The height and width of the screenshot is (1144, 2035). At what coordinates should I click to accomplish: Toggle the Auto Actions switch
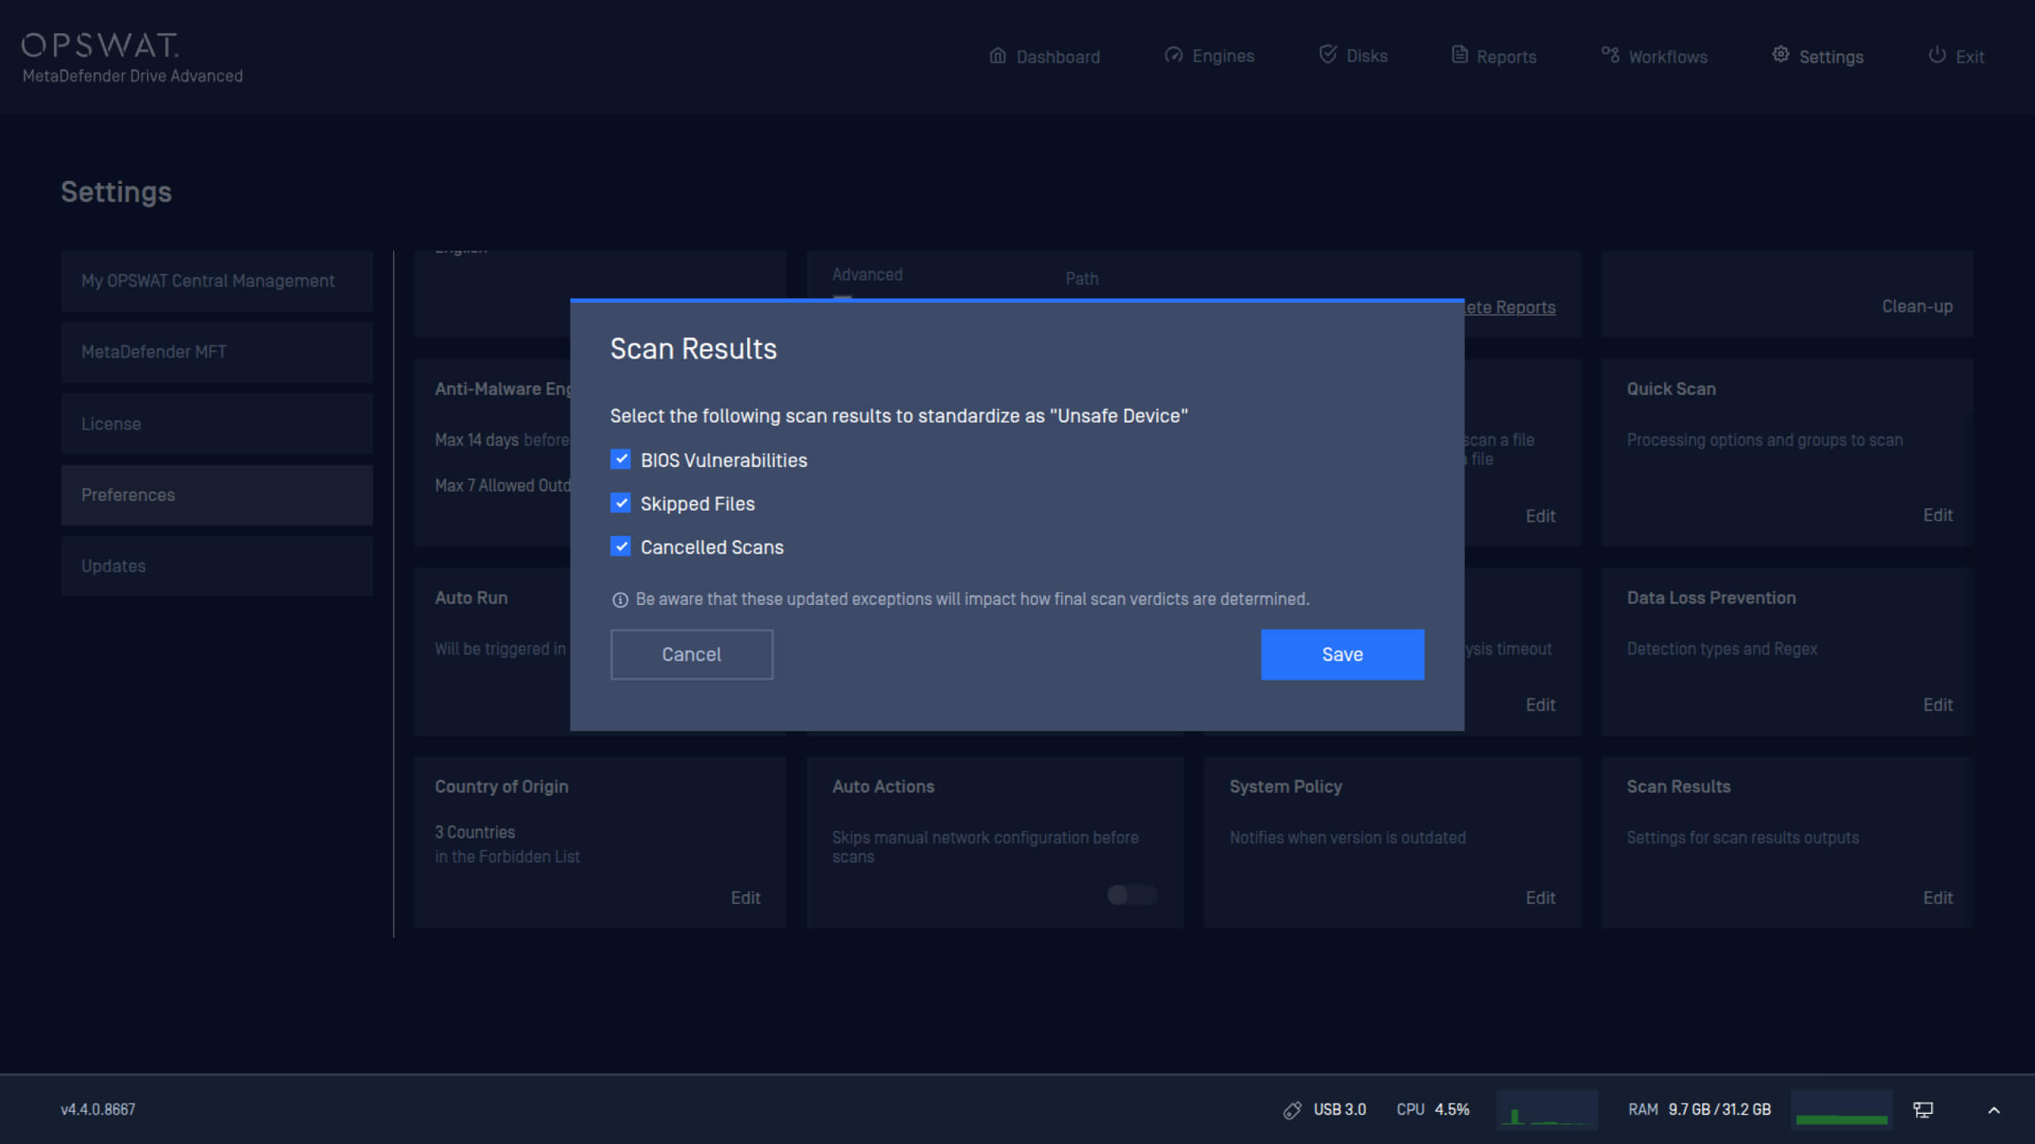click(x=1132, y=896)
